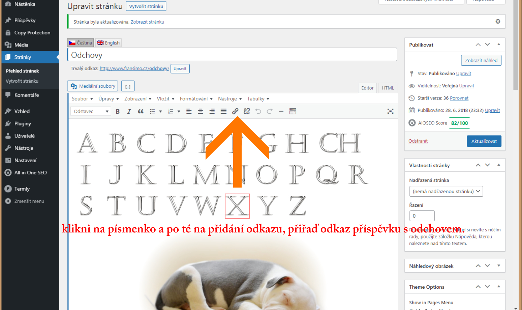Click the square brackets shortcode button
Image resolution: width=522 pixels, height=310 pixels.
click(x=128, y=86)
